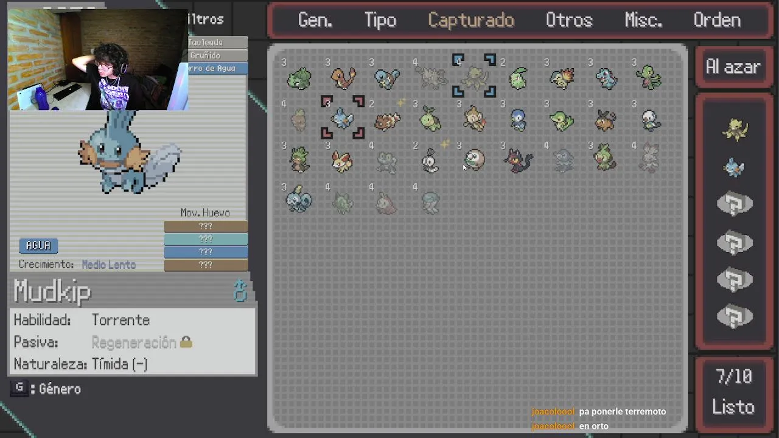Image resolution: width=779 pixels, height=438 pixels.
Task: Click chat message en orto
Action: coord(593,426)
